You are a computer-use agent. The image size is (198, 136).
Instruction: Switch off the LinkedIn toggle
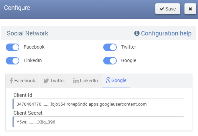13,61
